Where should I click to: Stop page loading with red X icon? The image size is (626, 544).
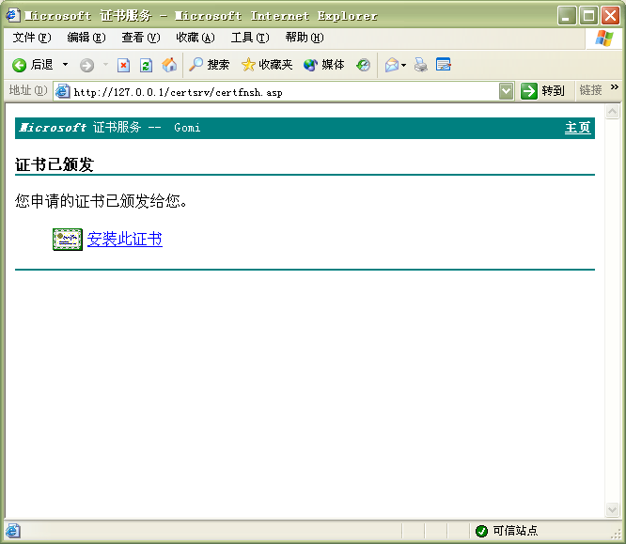coord(123,65)
